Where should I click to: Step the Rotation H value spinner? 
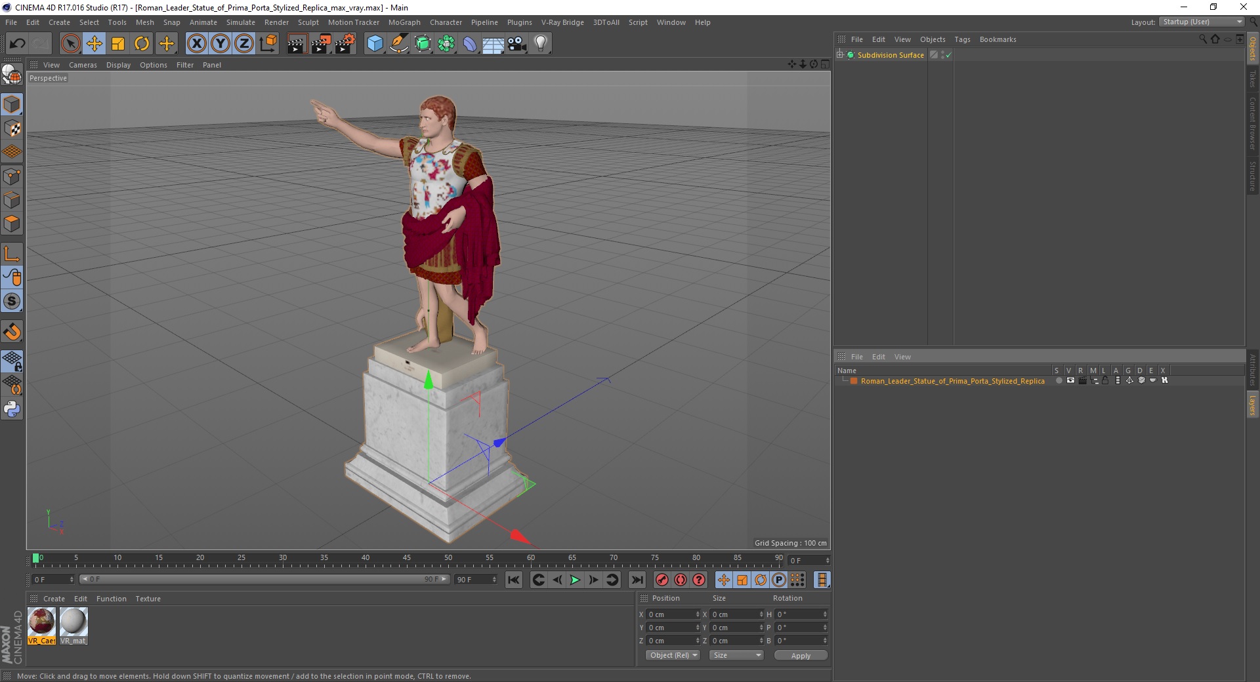click(825, 614)
